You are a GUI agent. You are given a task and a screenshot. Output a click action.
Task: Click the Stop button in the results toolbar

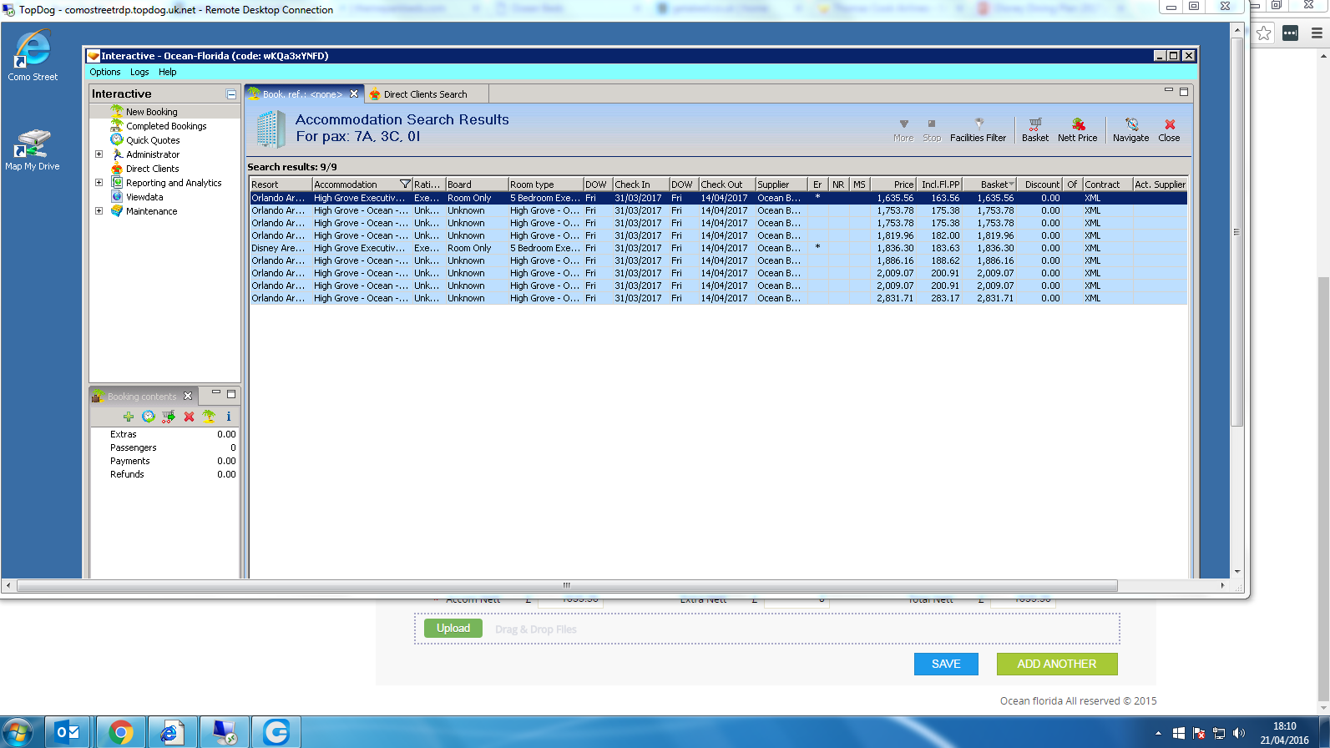coord(932,129)
